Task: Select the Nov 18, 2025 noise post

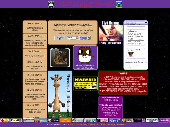Action: coord(35,108)
